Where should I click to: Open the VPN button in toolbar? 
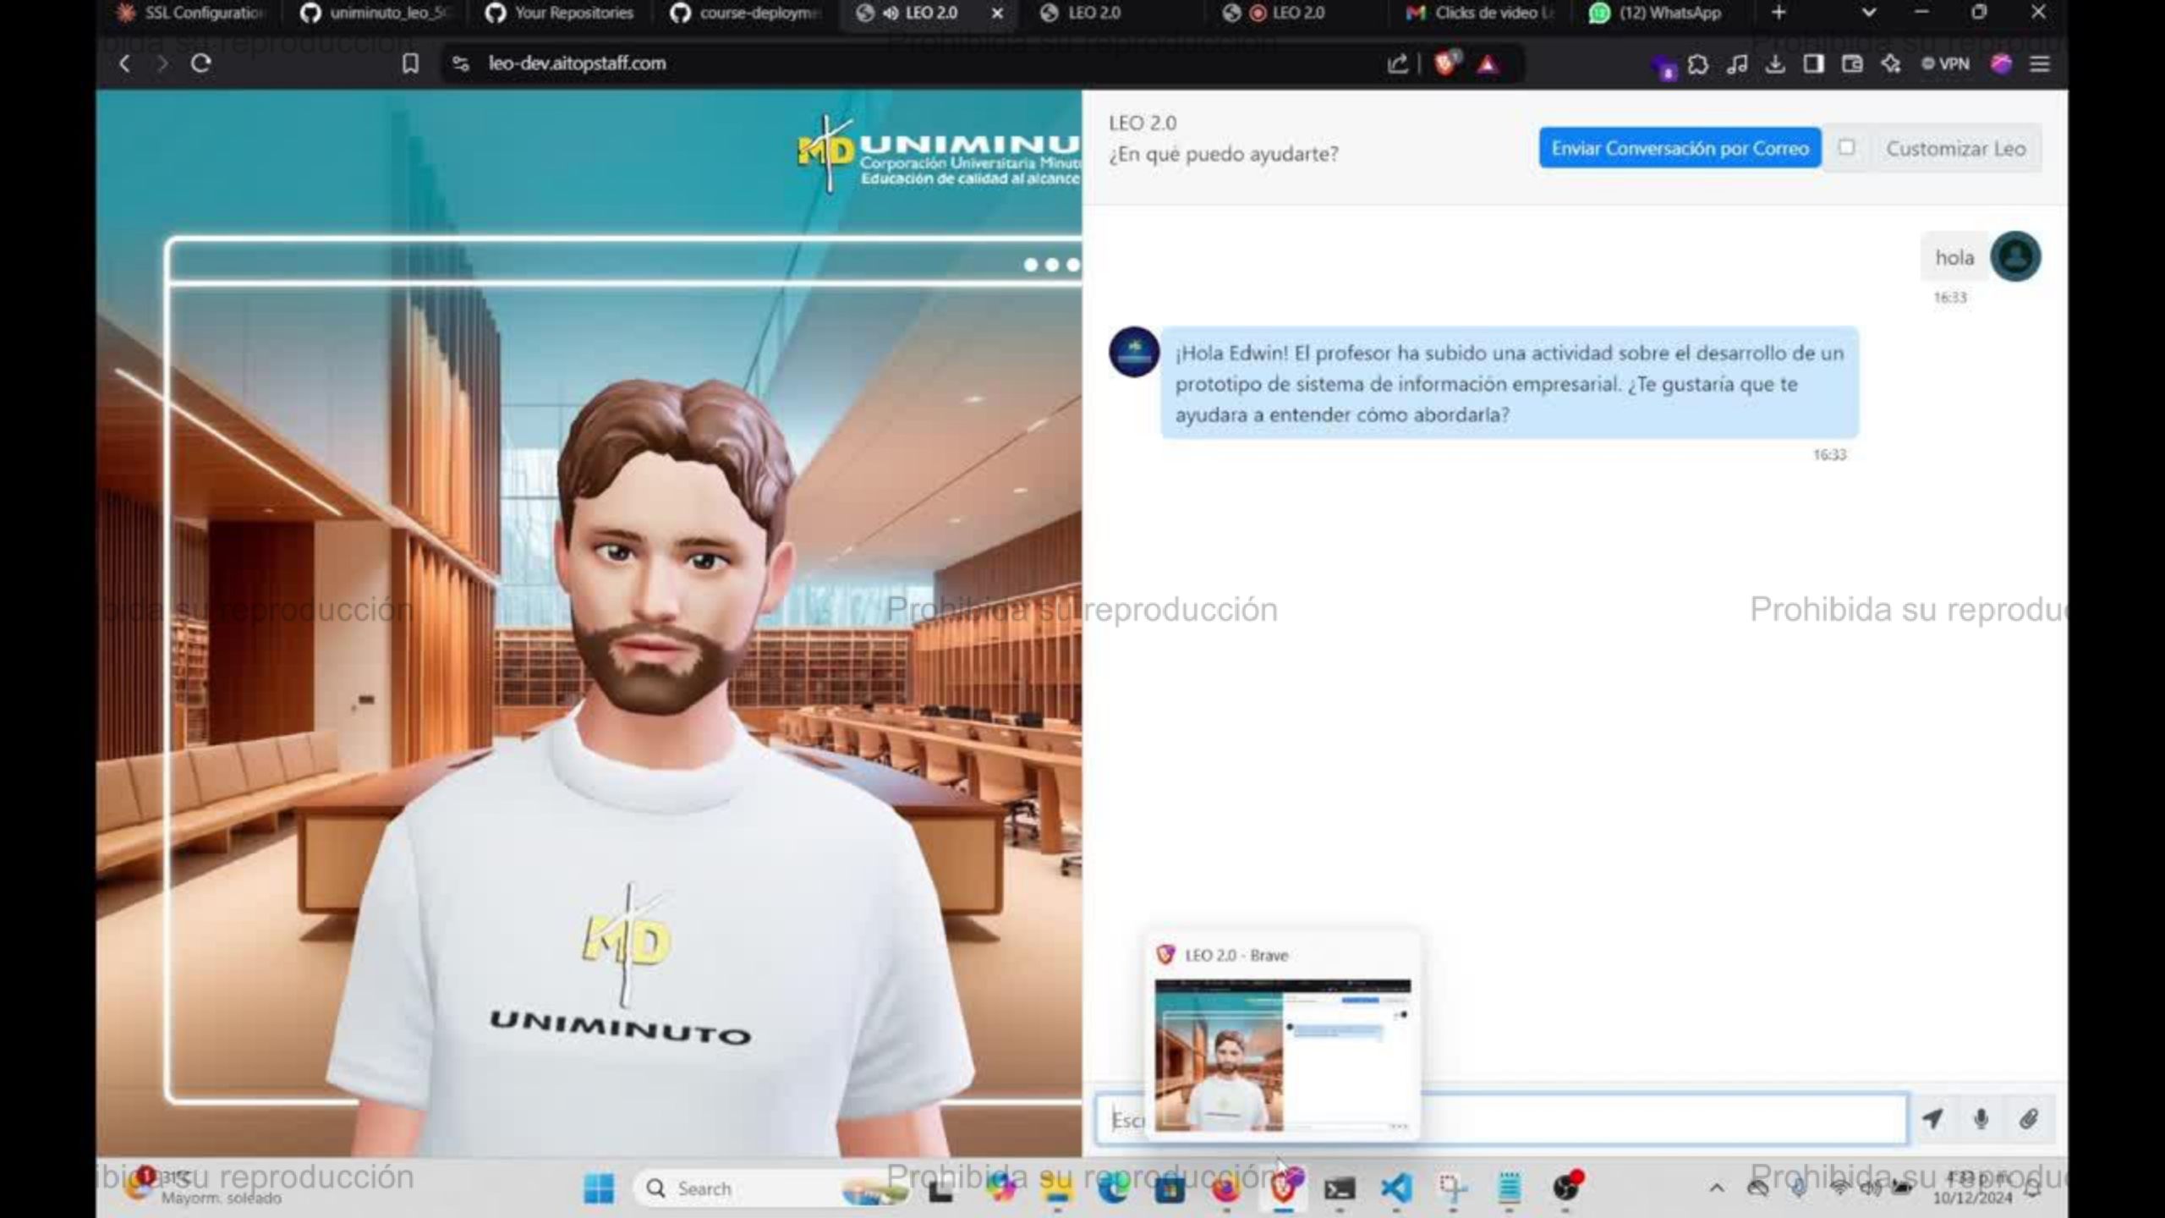point(1945,63)
